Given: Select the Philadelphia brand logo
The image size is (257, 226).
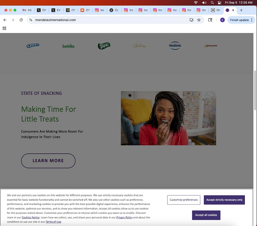Looking at the screenshot, I should (x=175, y=46).
